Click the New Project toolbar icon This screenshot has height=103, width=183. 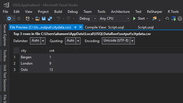click(x=27, y=18)
